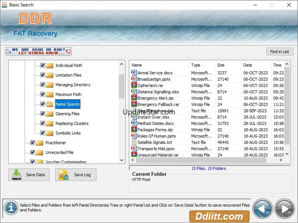Click the Airmal Service.docx file icon
This screenshot has height=223, width=298.
tap(134, 73)
